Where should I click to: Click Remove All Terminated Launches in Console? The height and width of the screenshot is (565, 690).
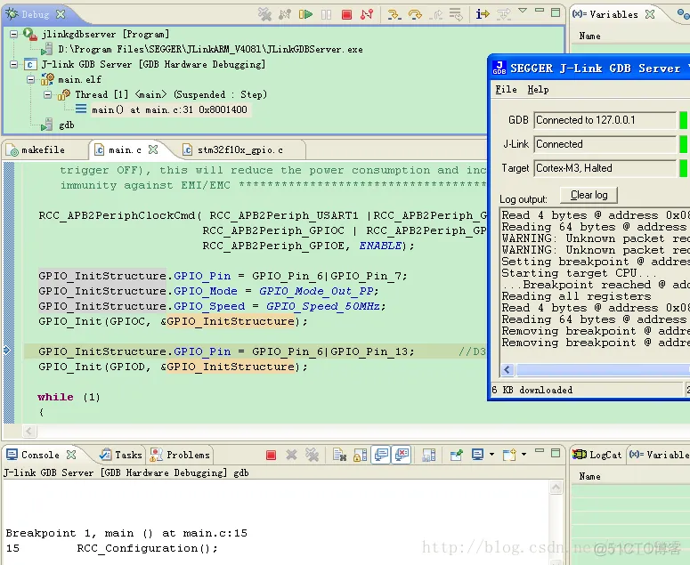point(312,455)
